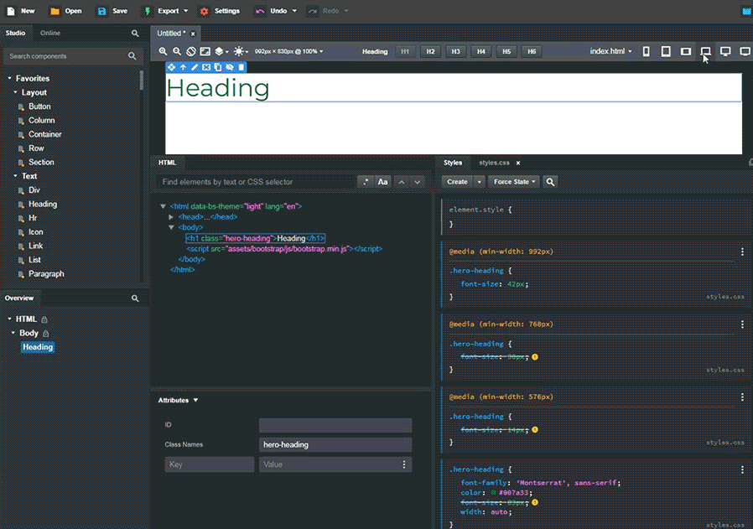
Task: Open the index.html page dropdown
Action: click(610, 51)
